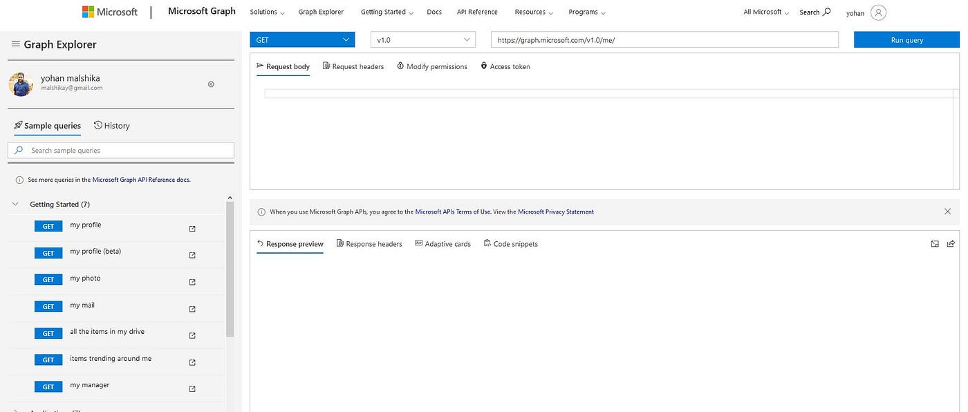Image resolution: width=968 pixels, height=412 pixels.
Task: Open the Code snippets tab
Action: 511,244
